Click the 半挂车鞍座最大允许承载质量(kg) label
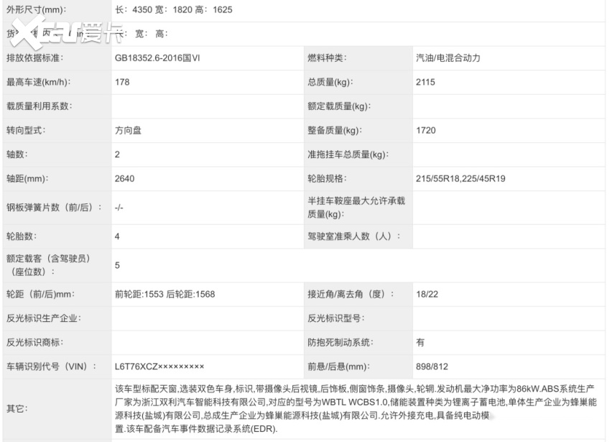The height and width of the screenshot is (442, 612). 356,207
